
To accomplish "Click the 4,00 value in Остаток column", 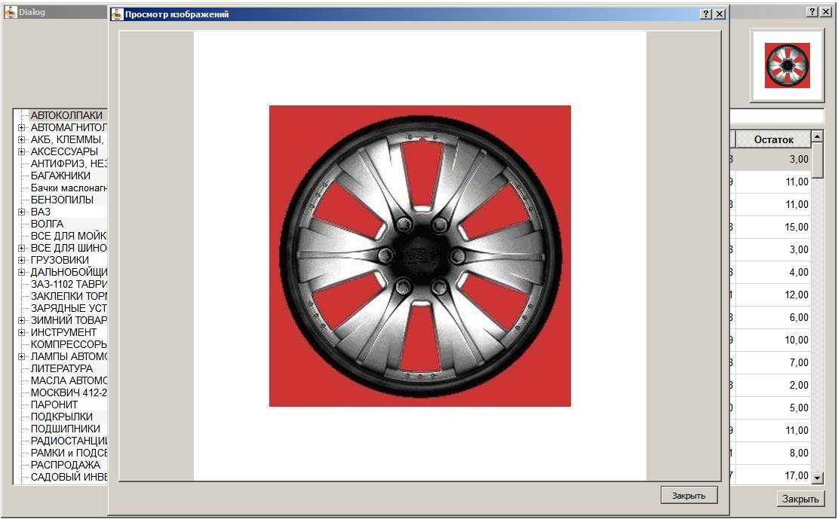I will tap(799, 273).
